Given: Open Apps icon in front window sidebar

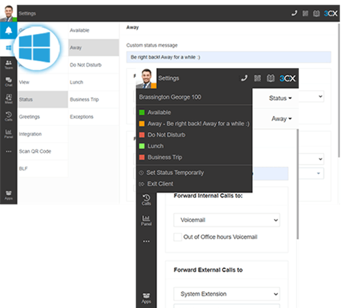Looking at the screenshot, I should tap(146, 298).
